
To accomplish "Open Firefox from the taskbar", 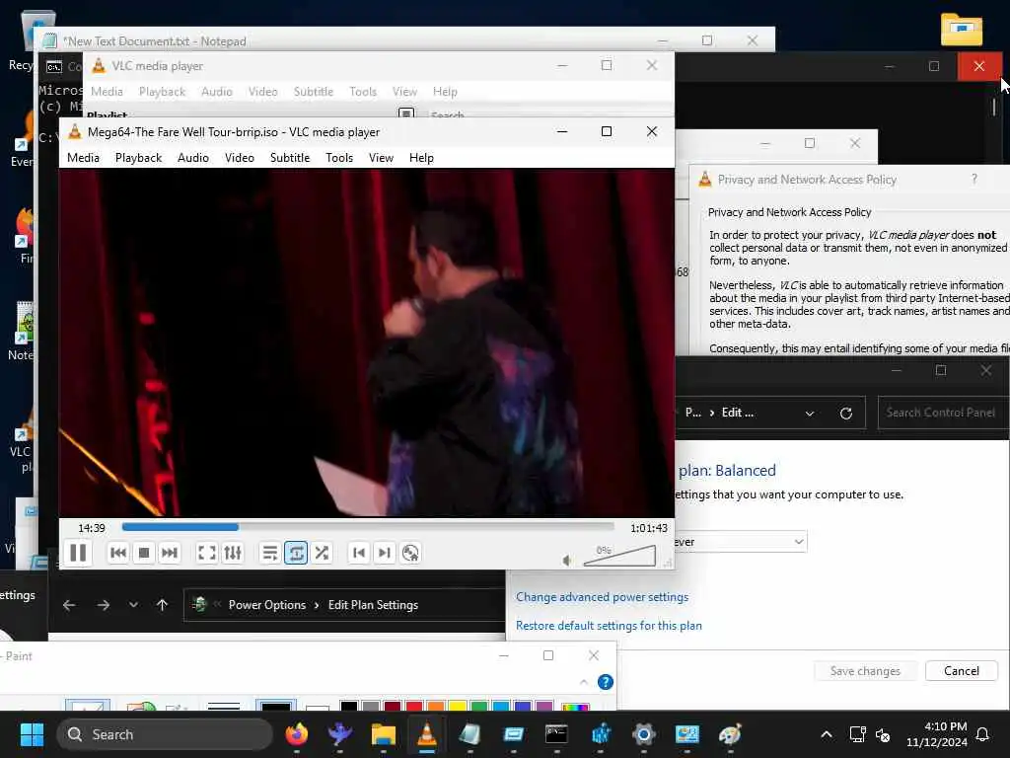I will coord(297,734).
